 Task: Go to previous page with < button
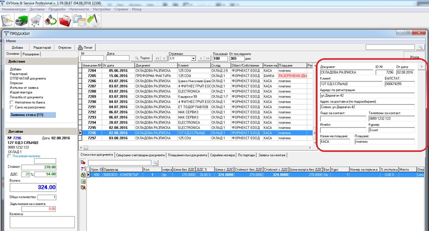coord(164,58)
